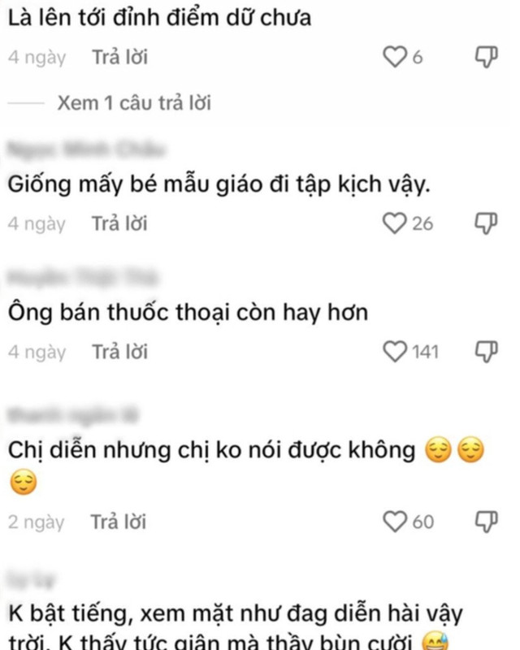520x650 pixels.
Task: Open blurred username above 'Ông bán thuốc' comment
Action: coord(82,278)
